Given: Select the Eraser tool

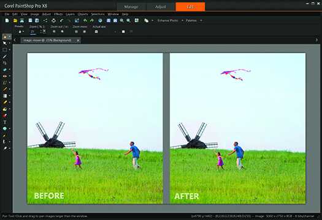Looking at the screenshot, I should pos(5,109).
